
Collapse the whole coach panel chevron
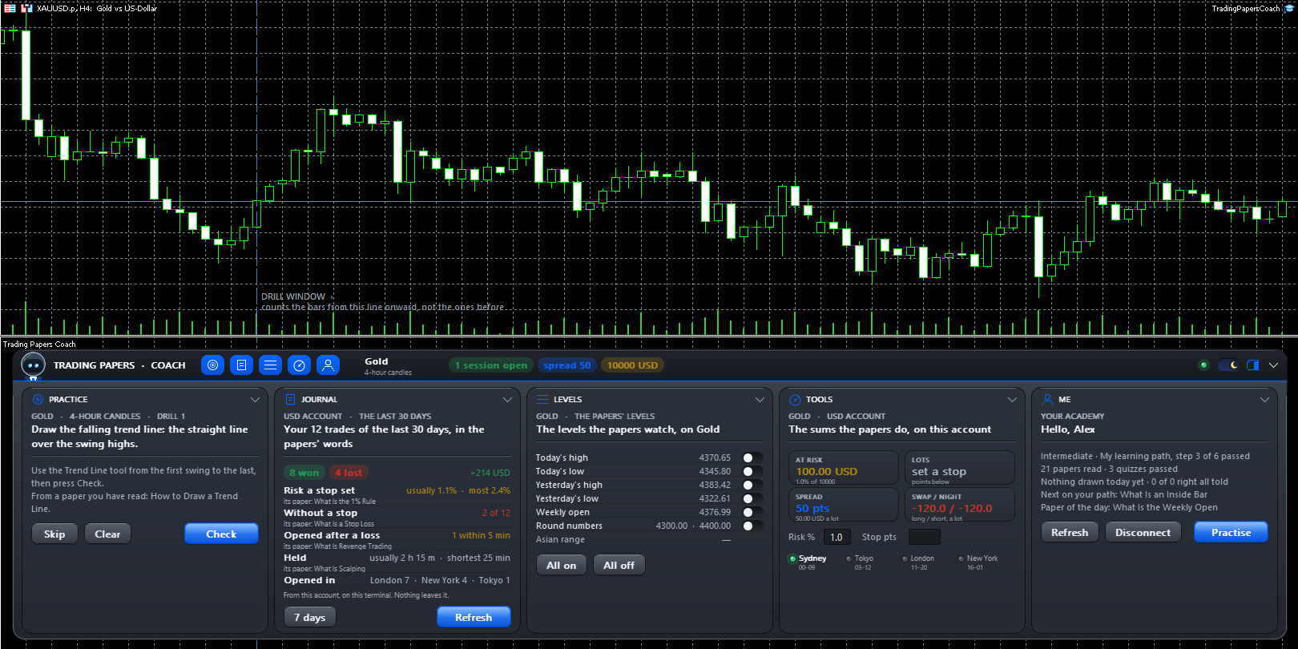click(x=1273, y=365)
